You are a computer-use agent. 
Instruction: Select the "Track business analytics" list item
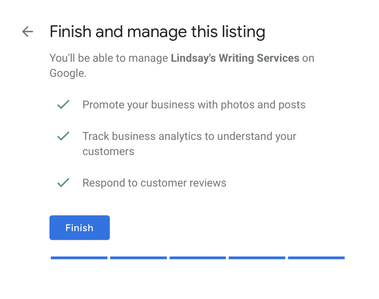coord(189,136)
